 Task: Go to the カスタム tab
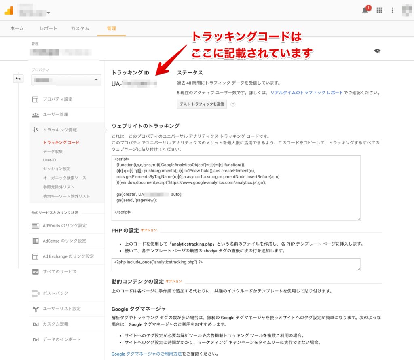[80, 28]
